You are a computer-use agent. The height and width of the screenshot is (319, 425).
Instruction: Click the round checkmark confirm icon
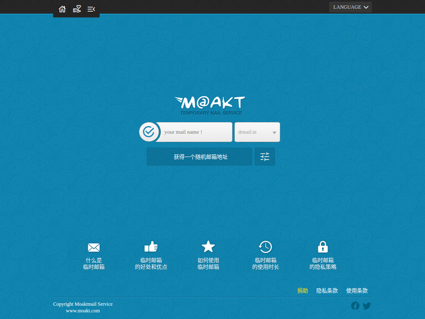tap(149, 132)
